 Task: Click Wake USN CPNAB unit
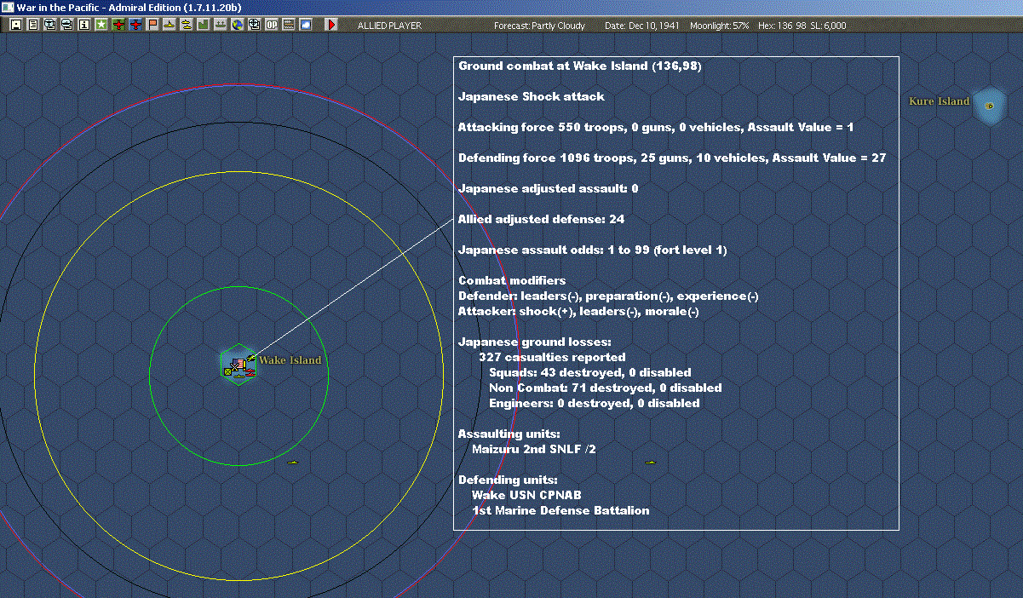coord(526,495)
